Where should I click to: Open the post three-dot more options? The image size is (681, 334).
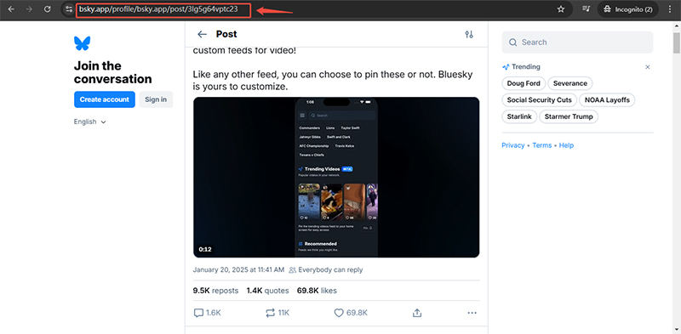point(472,313)
